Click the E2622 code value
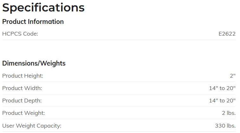This screenshot has height=133, width=240. pyautogui.click(x=227, y=34)
